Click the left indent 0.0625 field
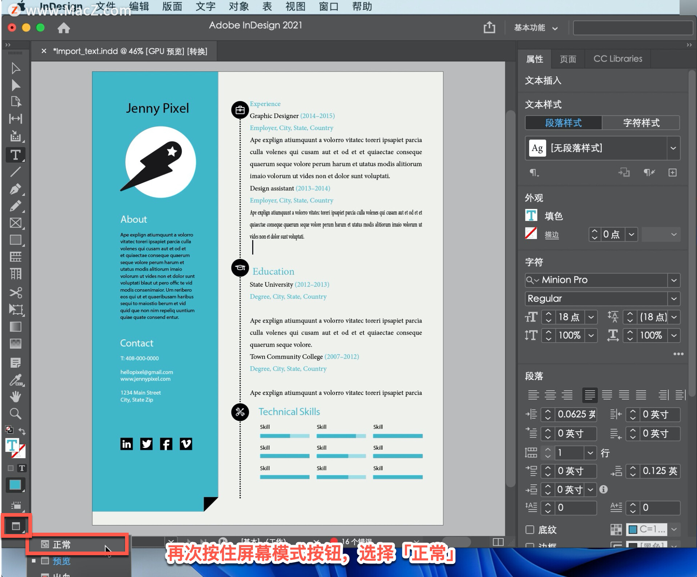This screenshot has width=697, height=577. (x=575, y=414)
